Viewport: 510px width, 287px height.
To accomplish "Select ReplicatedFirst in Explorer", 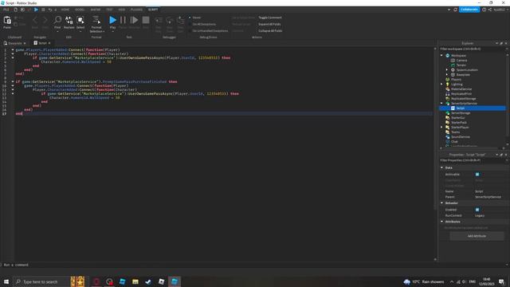I will tap(461, 94).
